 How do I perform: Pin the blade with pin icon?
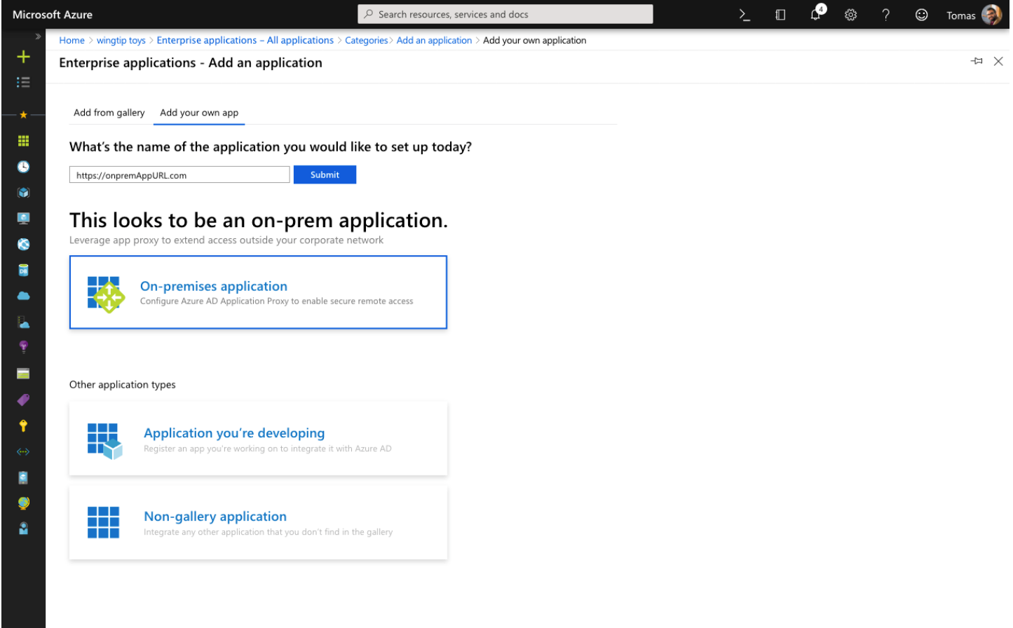977,62
